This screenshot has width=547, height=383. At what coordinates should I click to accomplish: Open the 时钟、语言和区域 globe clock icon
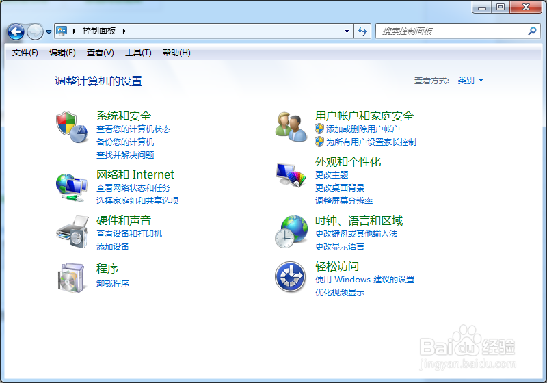(x=291, y=232)
